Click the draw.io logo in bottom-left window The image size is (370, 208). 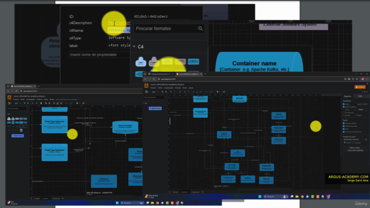pyautogui.click(x=9, y=98)
